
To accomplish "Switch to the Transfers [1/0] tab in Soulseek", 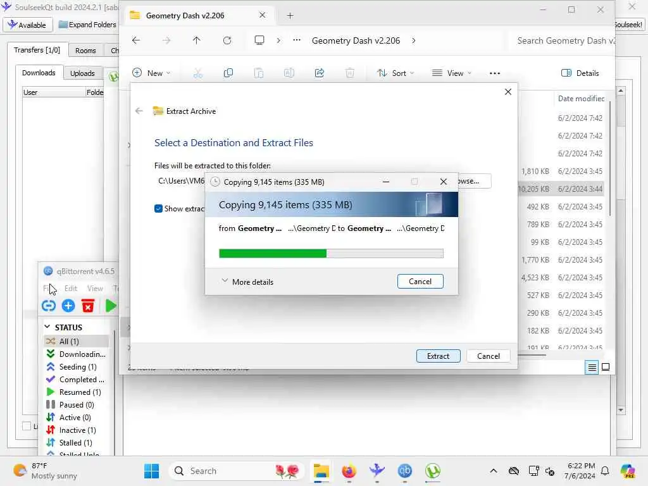I will point(37,50).
